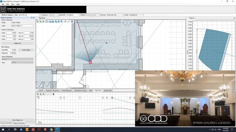Open the View menu
Screen dimensions: 236x132
(x=13, y=4)
